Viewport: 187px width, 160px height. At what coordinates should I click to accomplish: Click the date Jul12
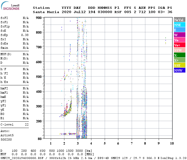tap(80, 12)
